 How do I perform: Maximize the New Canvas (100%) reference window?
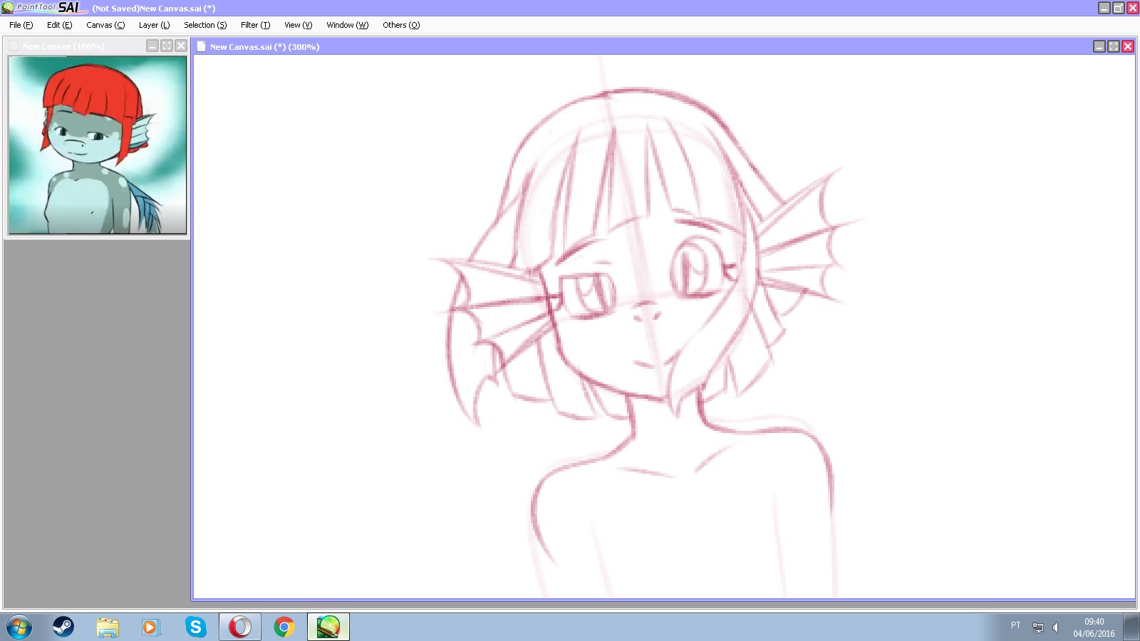(x=167, y=46)
